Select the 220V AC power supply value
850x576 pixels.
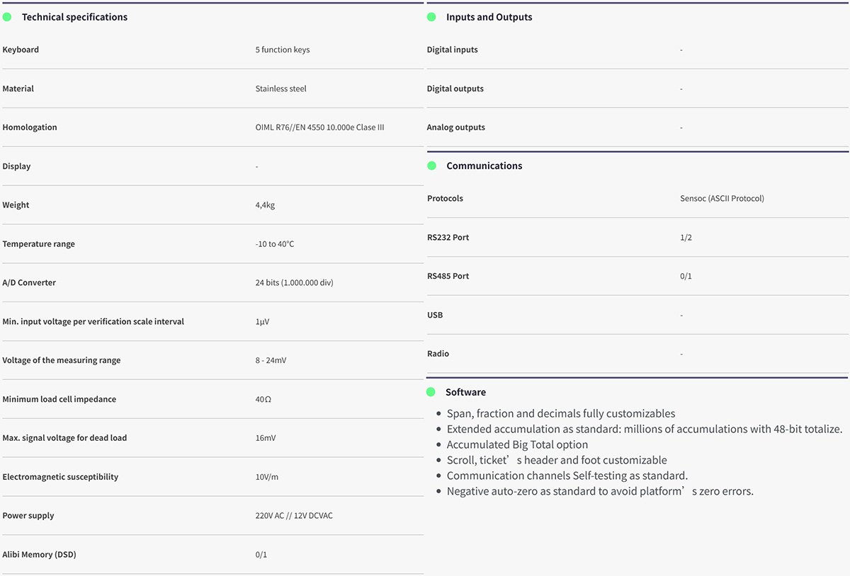pos(293,516)
